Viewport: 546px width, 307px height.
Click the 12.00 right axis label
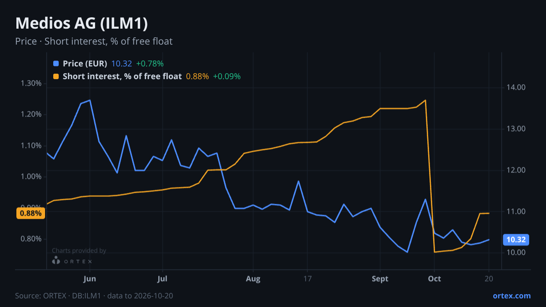tap(516, 170)
